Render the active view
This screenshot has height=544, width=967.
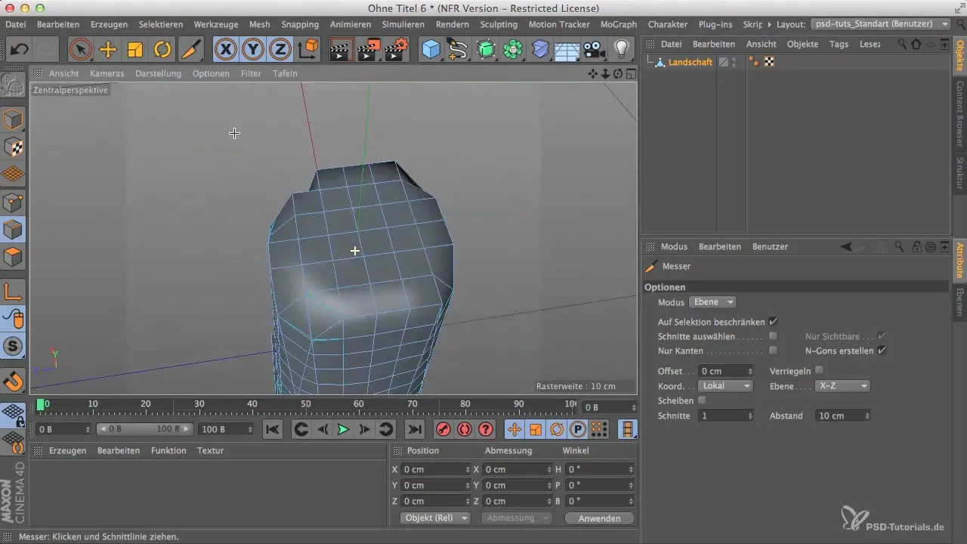(x=342, y=50)
